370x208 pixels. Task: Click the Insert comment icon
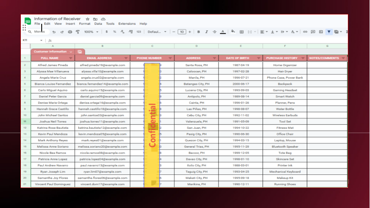pos(313,32)
